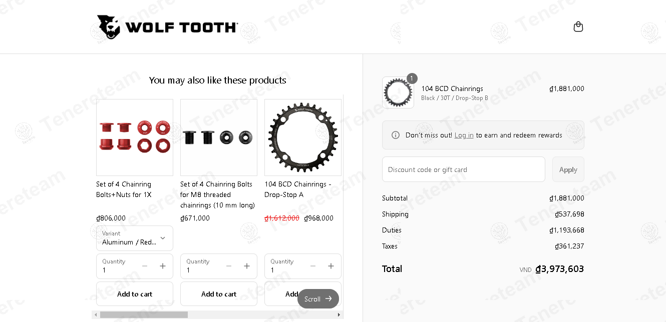Follow the Log in link
Screen dimensions: 666x322
point(464,135)
